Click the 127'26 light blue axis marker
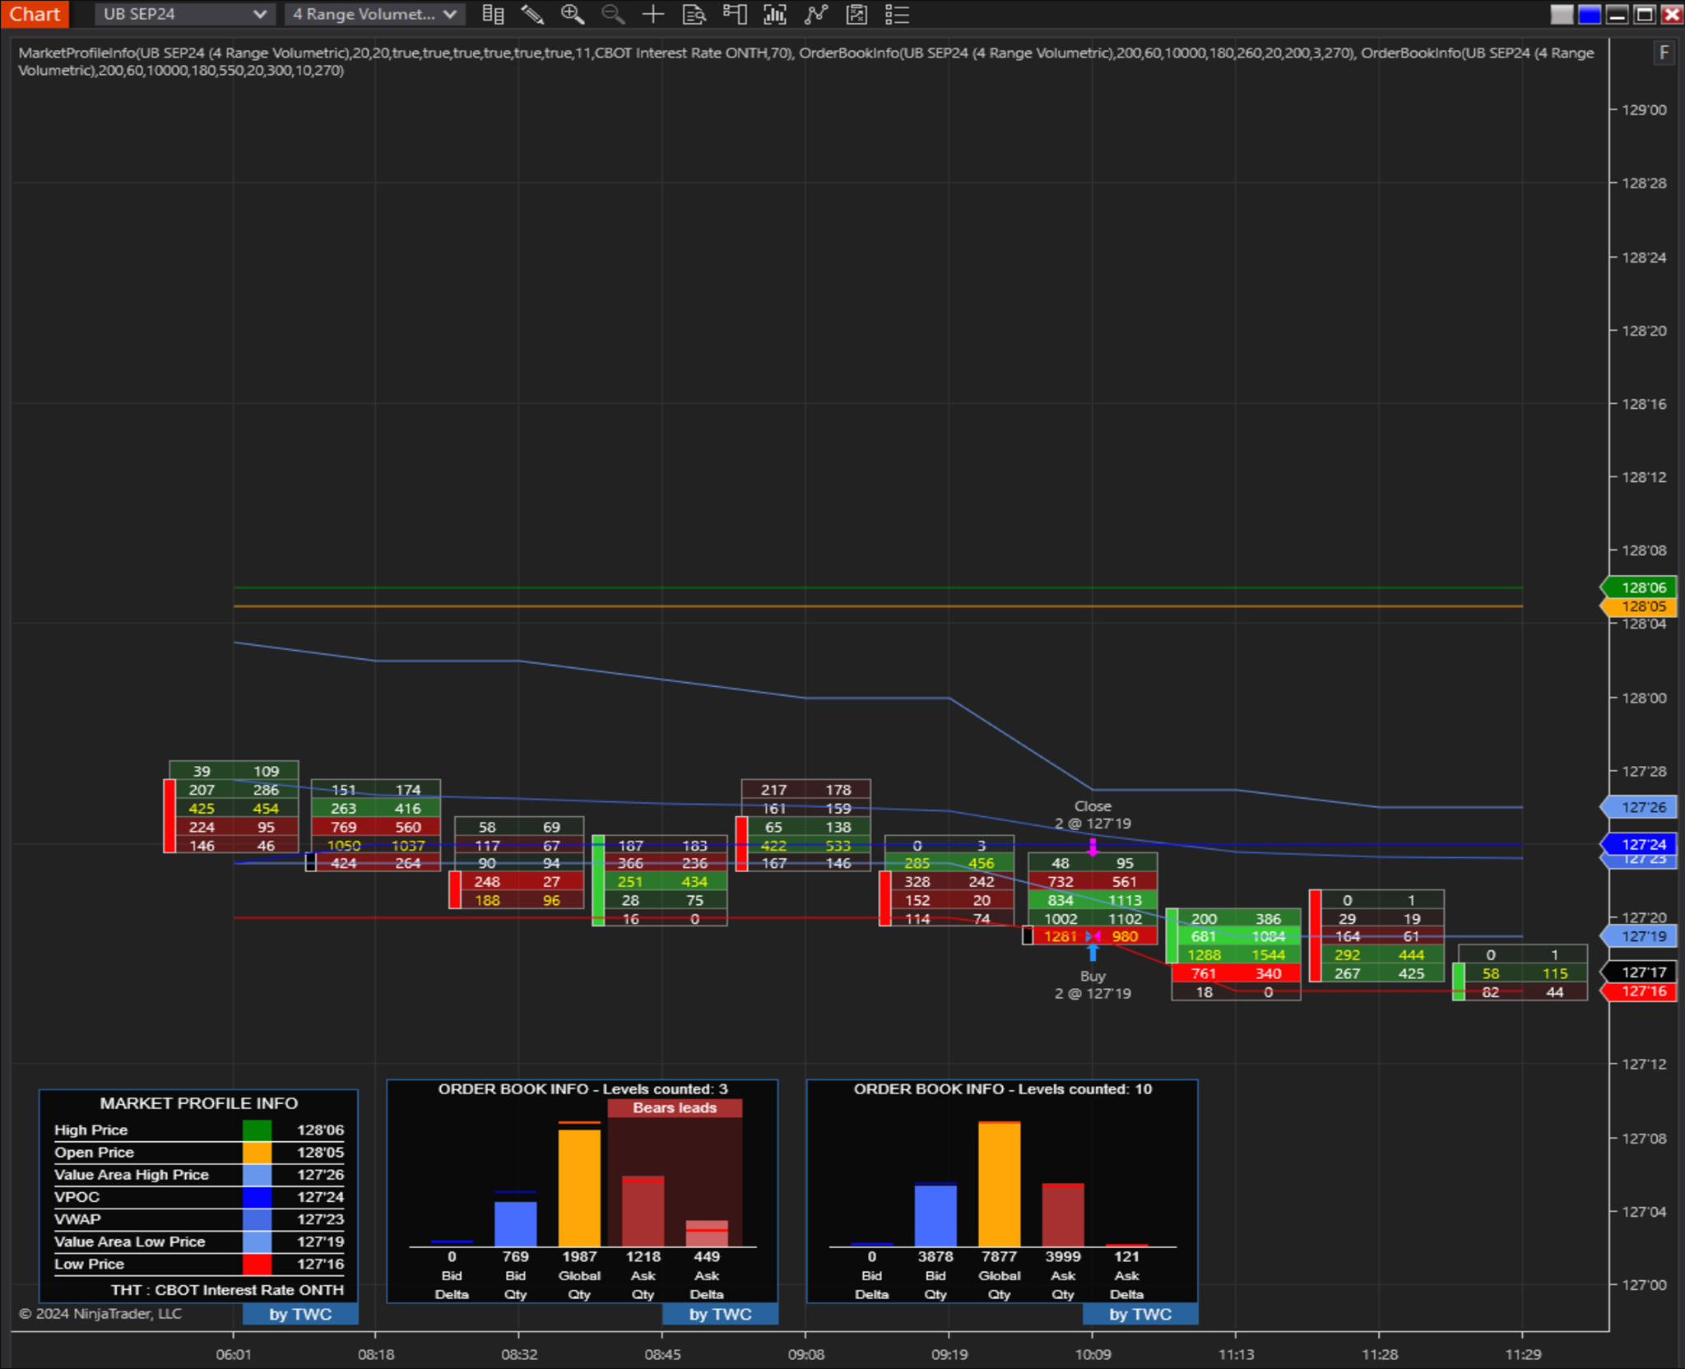This screenshot has height=1369, width=1685. click(1638, 807)
